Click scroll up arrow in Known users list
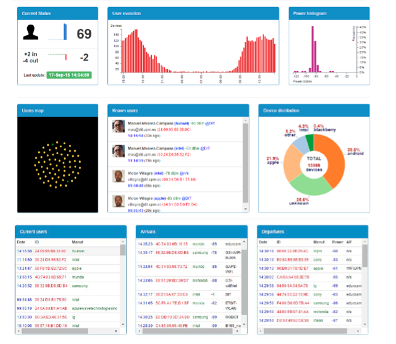396x344 pixels. tap(246, 122)
